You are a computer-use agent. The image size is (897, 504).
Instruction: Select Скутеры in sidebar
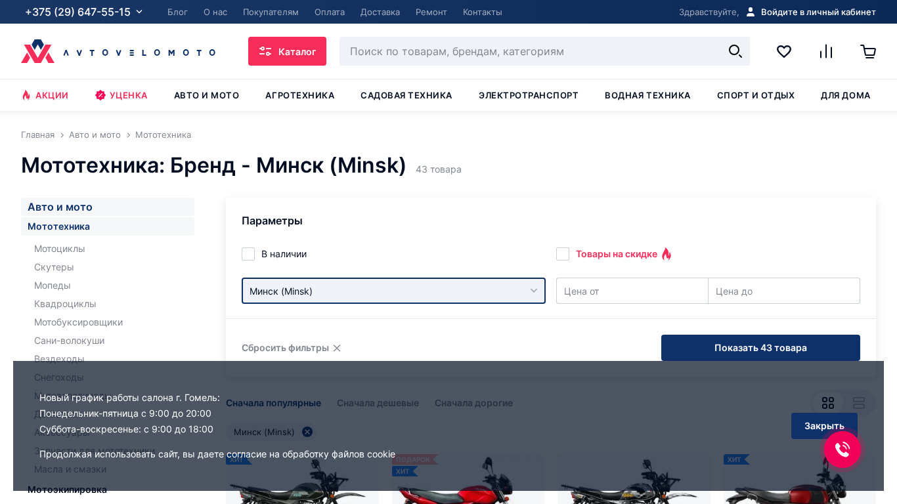54,267
